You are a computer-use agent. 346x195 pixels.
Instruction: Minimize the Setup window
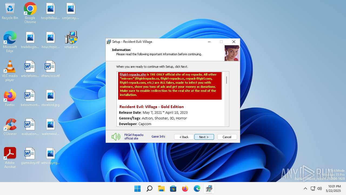209,42
